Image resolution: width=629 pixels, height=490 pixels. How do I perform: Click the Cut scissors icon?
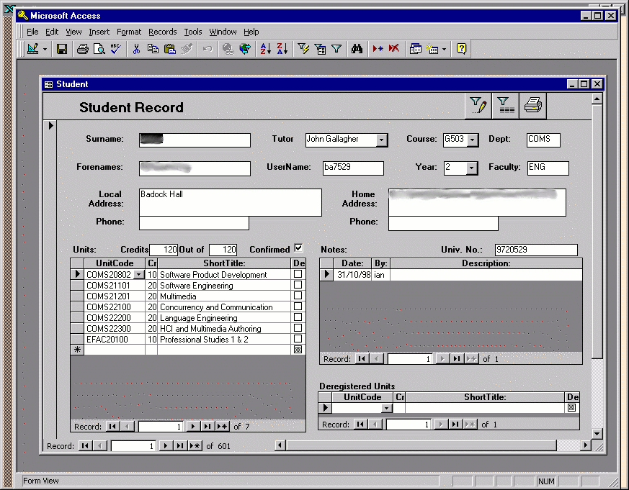135,49
